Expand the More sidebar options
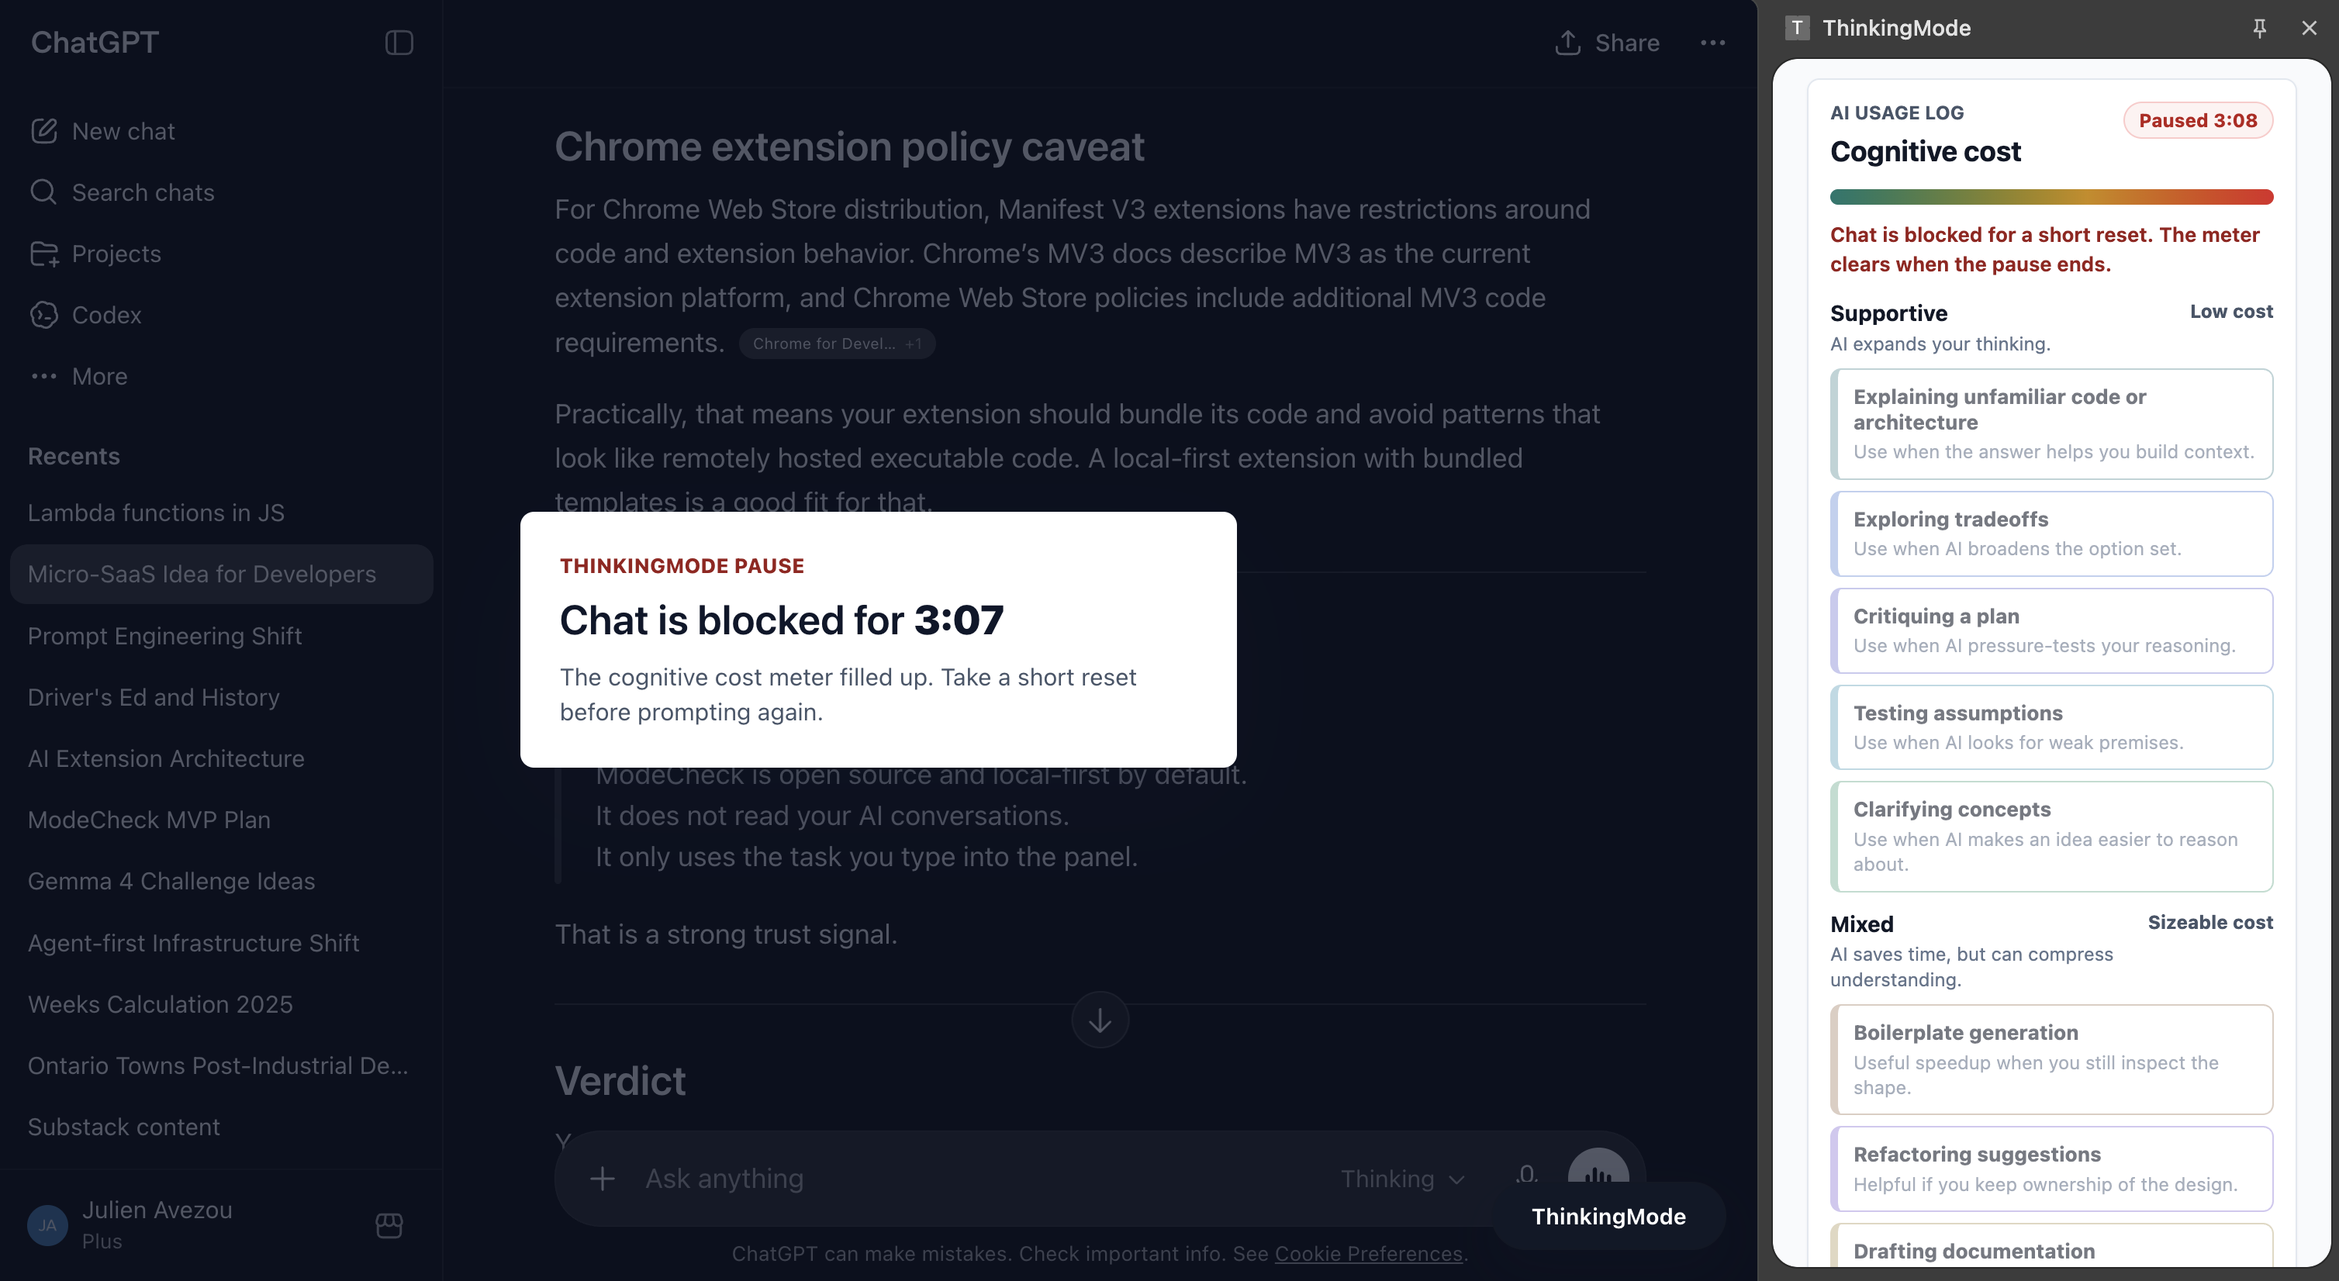Viewport: 2339px width, 1281px height. (x=78, y=376)
